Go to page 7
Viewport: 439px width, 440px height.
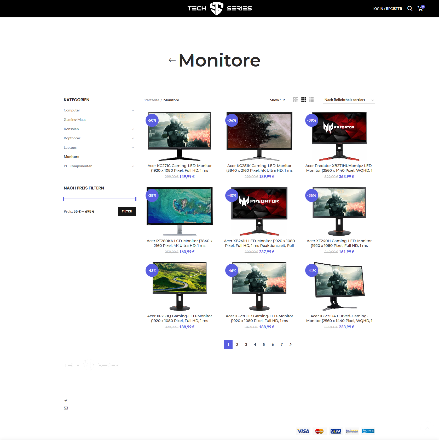[282, 344]
